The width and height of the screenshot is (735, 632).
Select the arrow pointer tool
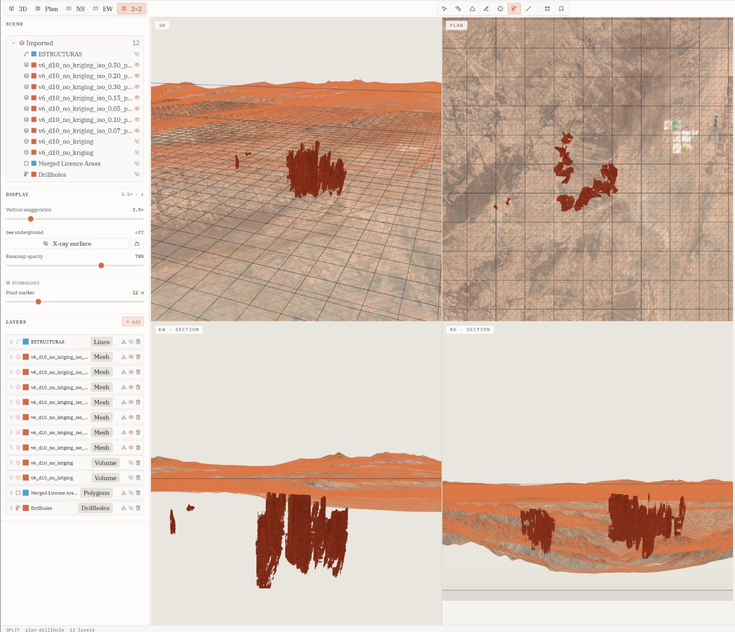444,9
